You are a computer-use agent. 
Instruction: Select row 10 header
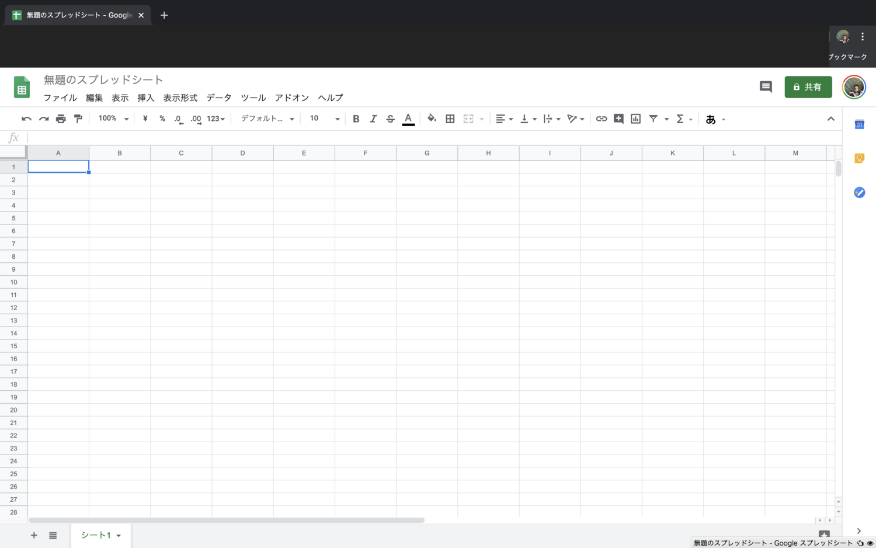[x=13, y=282]
